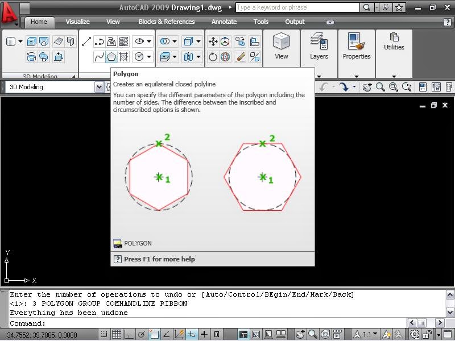Open the AutoCAD application menu button
This screenshot has width=455, height=341.
coord(9,13)
